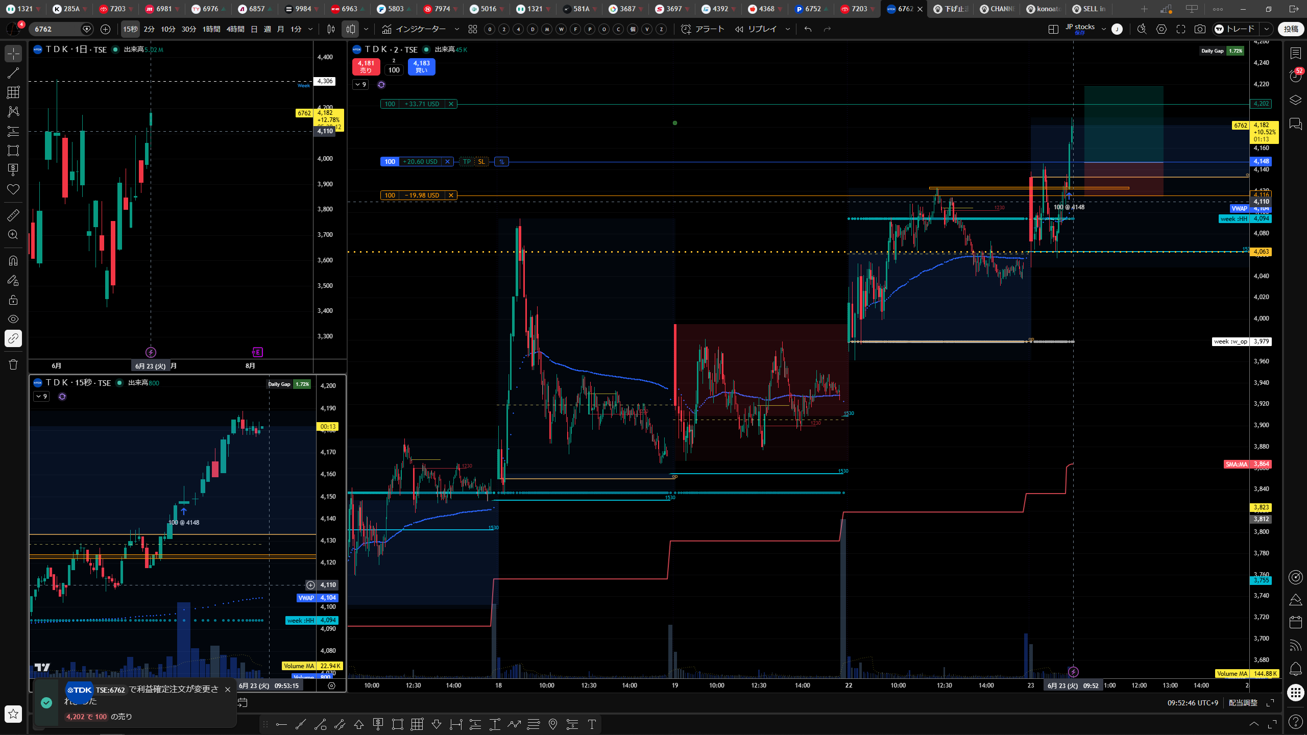The width and height of the screenshot is (1307, 735).
Task: Expand the indicators favorites dropdown arrow
Action: (x=456, y=29)
